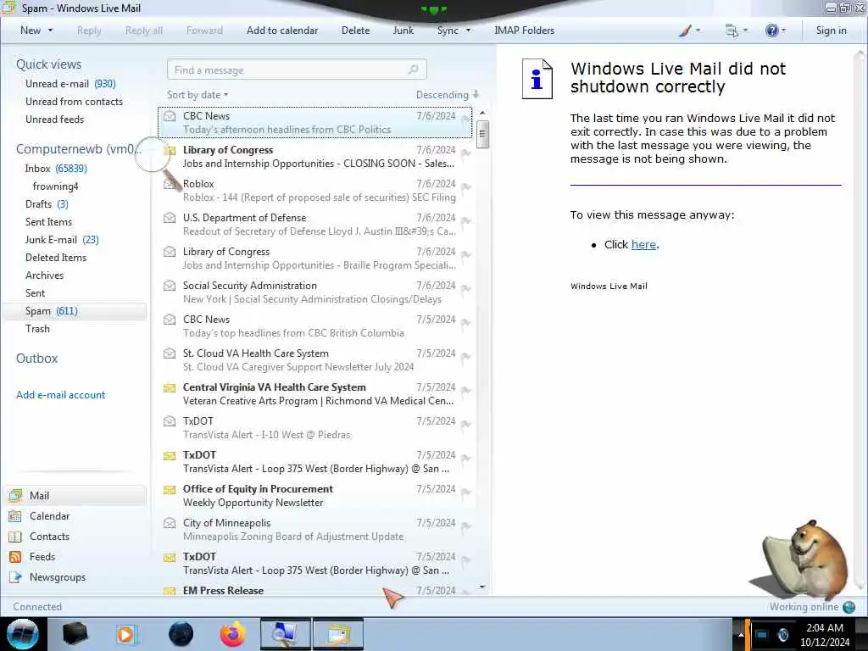Viewport: 868px width, 651px height.
Task: Flag the Social Security Administration message
Action: pos(465,289)
